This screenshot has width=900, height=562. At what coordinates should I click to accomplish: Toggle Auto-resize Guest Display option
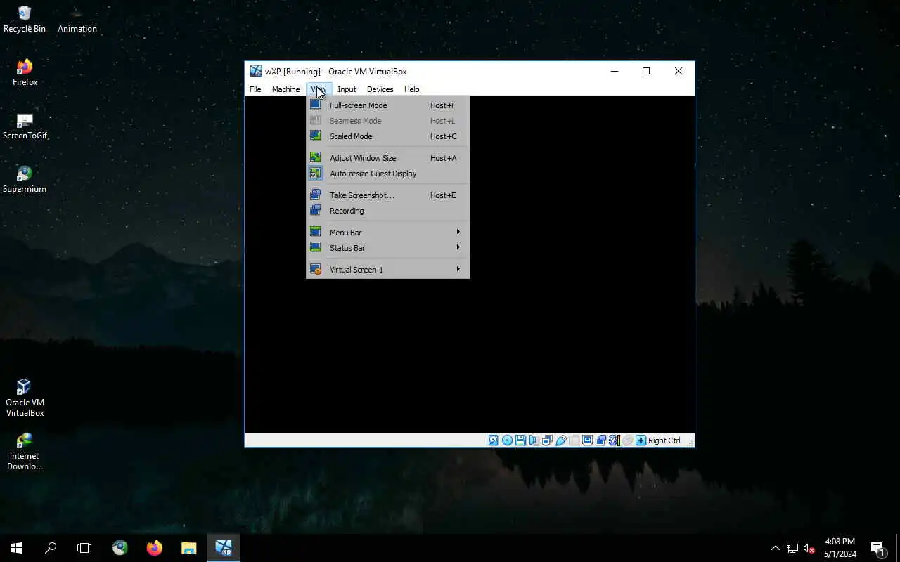387,174
